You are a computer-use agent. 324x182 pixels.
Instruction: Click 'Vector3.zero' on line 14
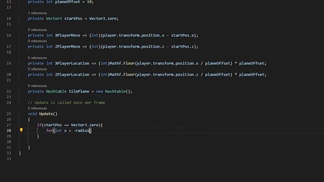103,19
